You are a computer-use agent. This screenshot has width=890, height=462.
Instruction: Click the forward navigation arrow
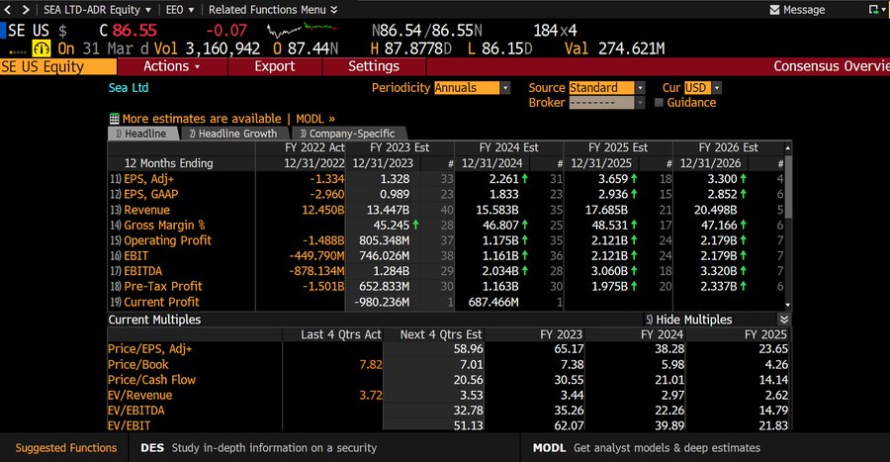pyautogui.click(x=25, y=9)
